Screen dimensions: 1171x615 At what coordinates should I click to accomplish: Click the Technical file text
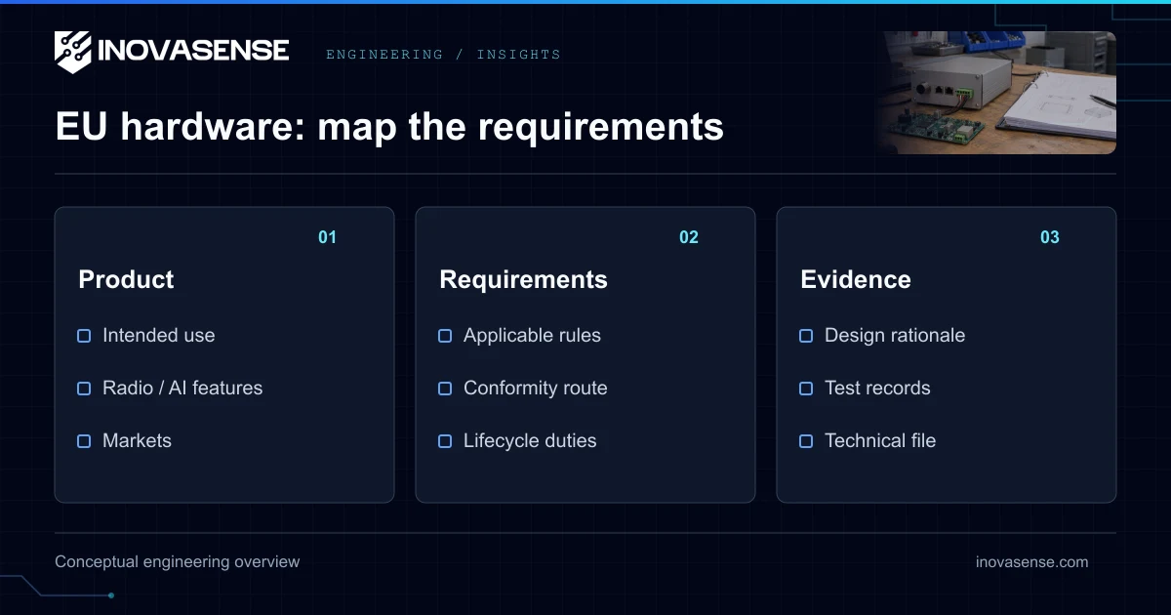pos(880,441)
